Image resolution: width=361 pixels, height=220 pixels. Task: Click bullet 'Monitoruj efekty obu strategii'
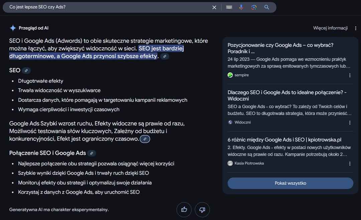click(85, 183)
